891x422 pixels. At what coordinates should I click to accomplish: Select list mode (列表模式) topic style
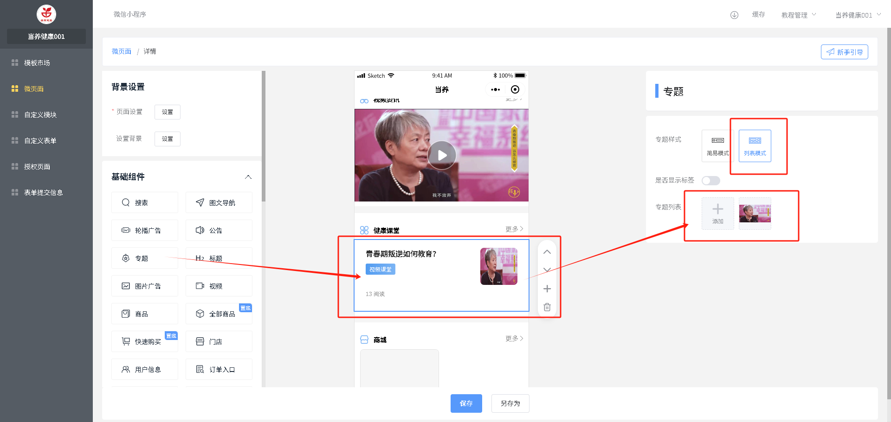[755, 146]
